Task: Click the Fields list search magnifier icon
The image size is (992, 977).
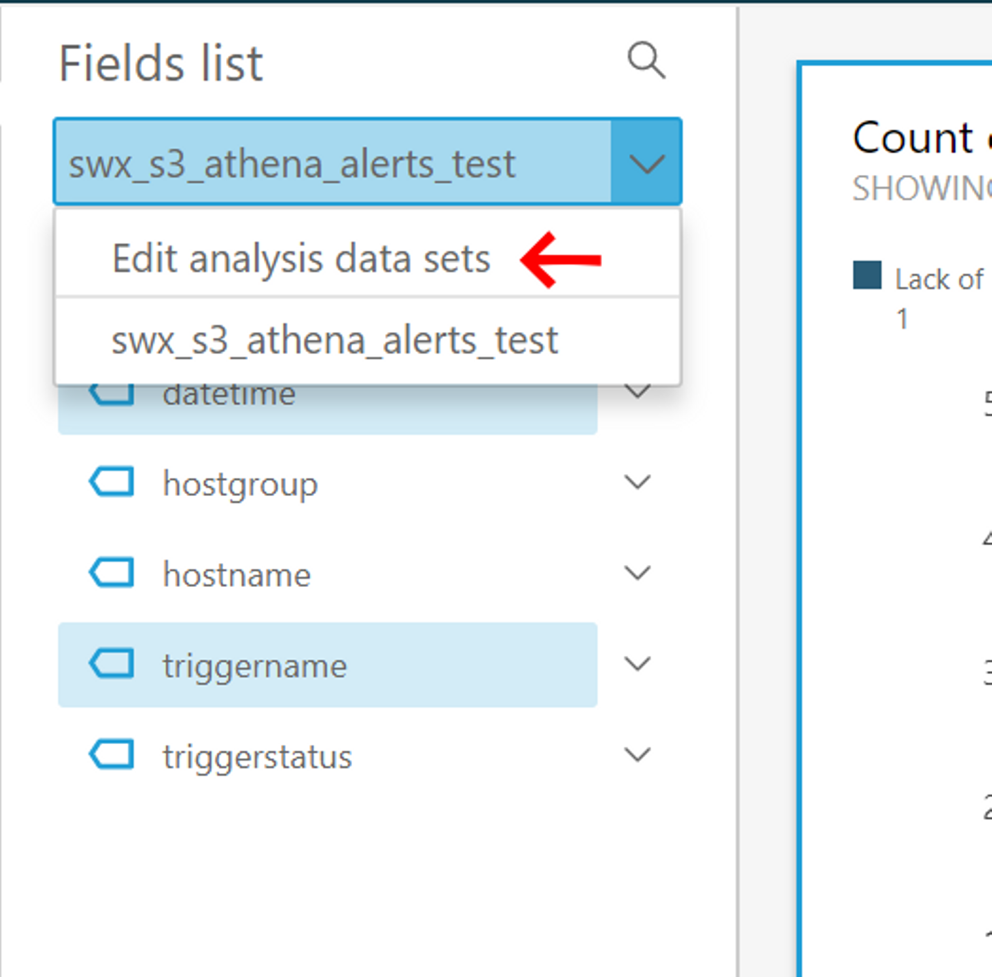Action: pos(646,61)
